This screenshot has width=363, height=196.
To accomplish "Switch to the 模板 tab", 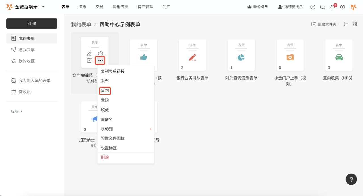I will [83, 7].
